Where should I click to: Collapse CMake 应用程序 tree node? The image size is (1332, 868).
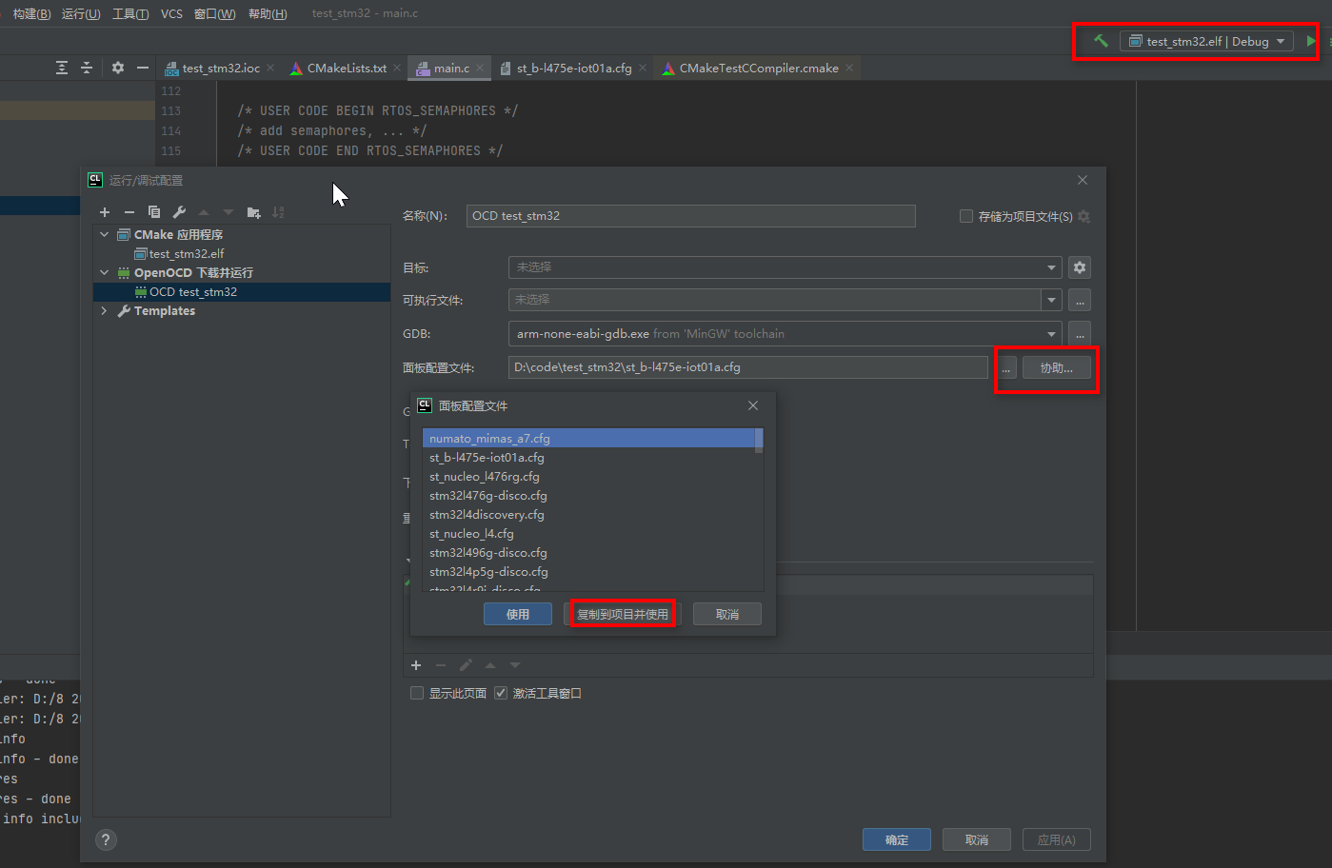pos(105,234)
